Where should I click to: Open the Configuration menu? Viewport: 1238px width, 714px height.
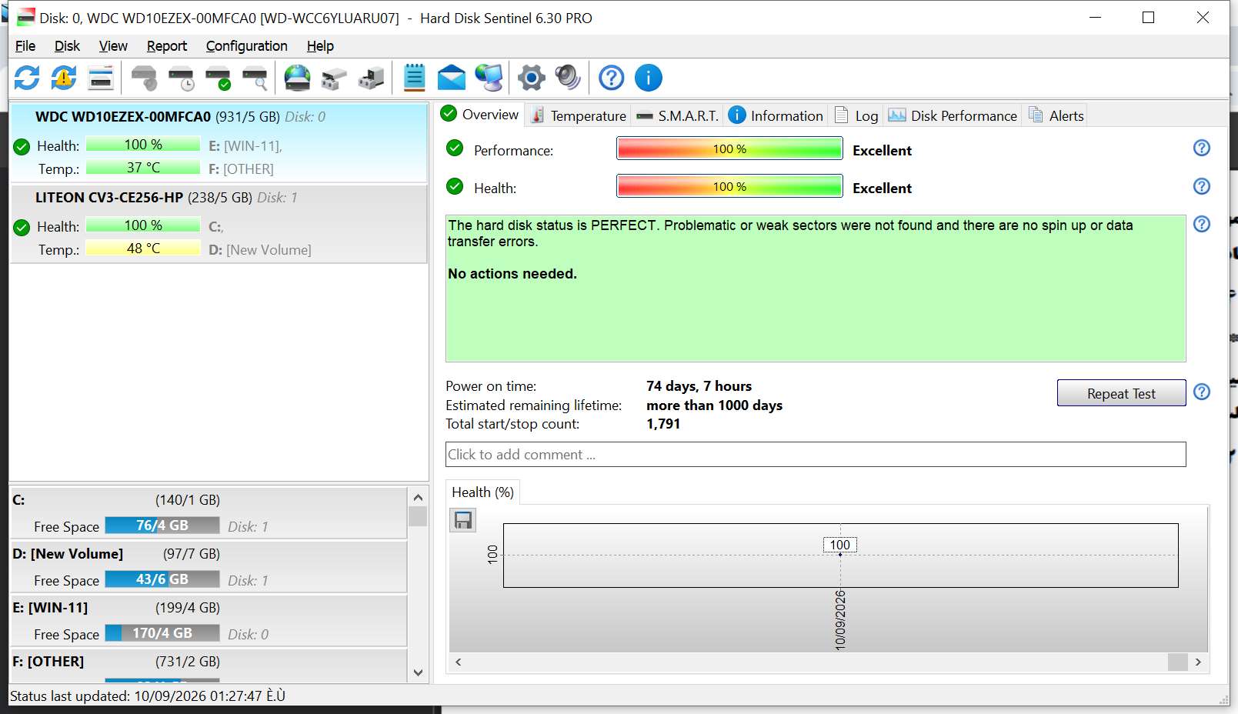[246, 46]
